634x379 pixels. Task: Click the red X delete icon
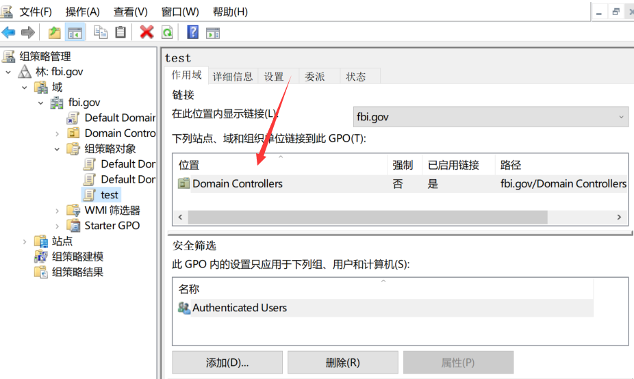[x=147, y=32]
